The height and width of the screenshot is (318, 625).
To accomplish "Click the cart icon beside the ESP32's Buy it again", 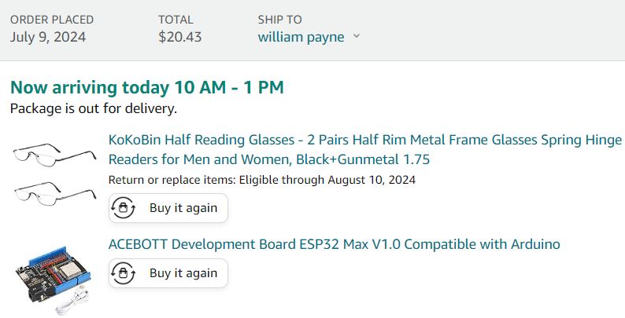I will tap(123, 273).
